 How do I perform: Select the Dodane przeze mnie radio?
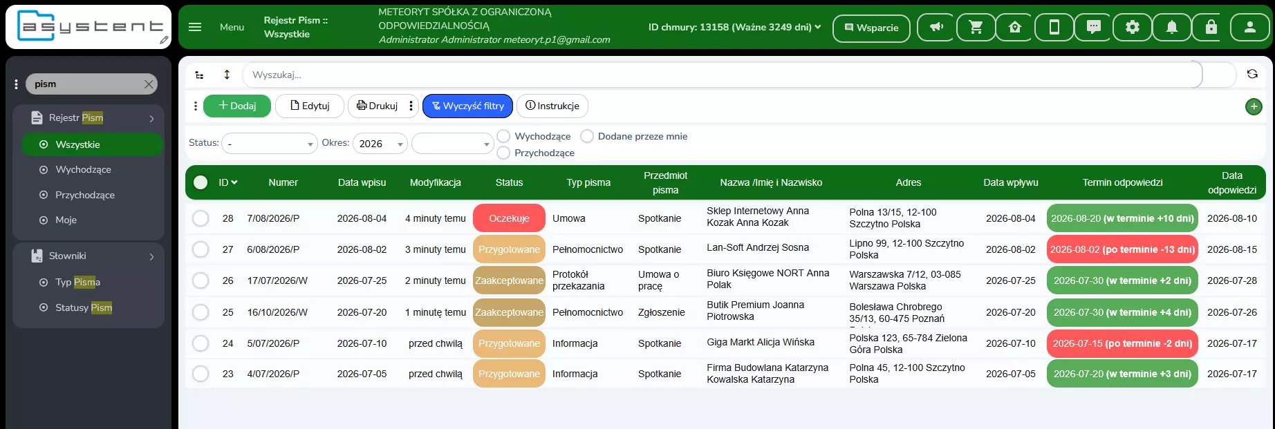(x=587, y=136)
